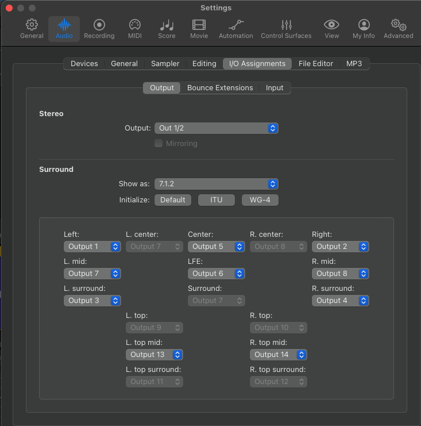This screenshot has width=421, height=426.
Task: Select the Bounce Extensions tab
Action: [x=220, y=88]
